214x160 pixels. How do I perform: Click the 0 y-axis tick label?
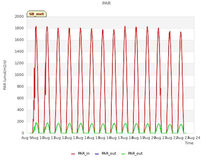tap(23, 133)
